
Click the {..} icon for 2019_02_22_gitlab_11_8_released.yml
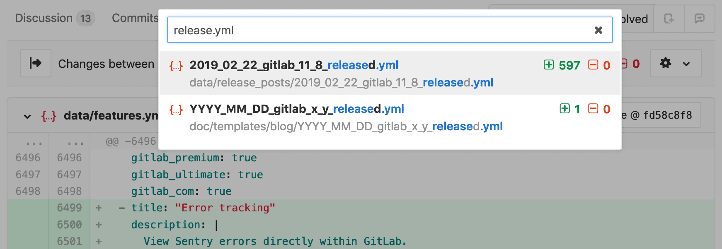177,65
